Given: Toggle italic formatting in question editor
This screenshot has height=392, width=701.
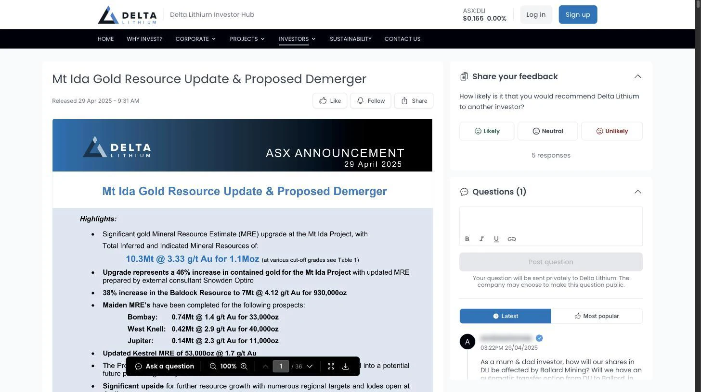Looking at the screenshot, I should (481, 239).
